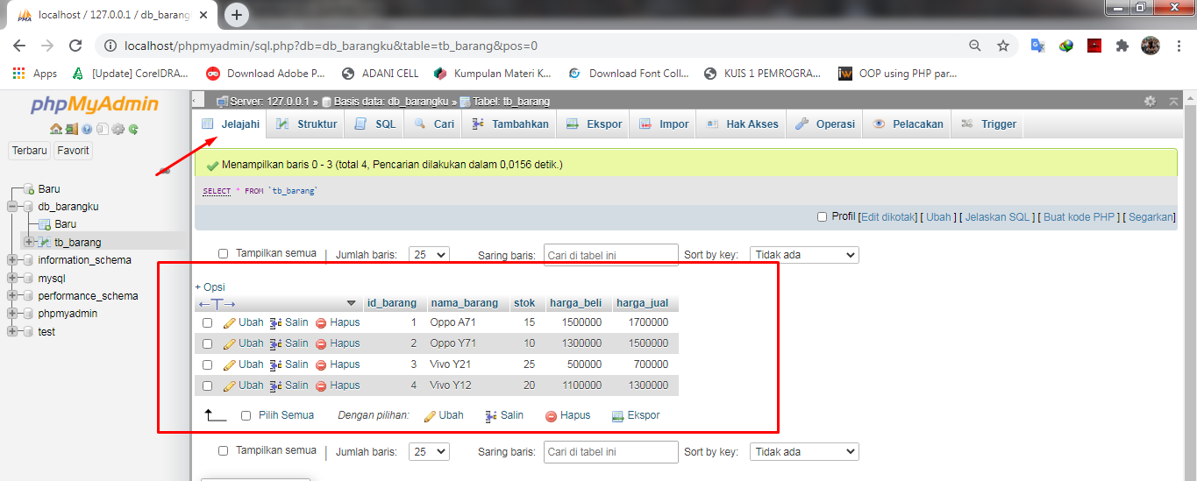The height and width of the screenshot is (481, 1197).
Task: Open the Chrome extensions puzzle icon
Action: pyautogui.click(x=1122, y=46)
